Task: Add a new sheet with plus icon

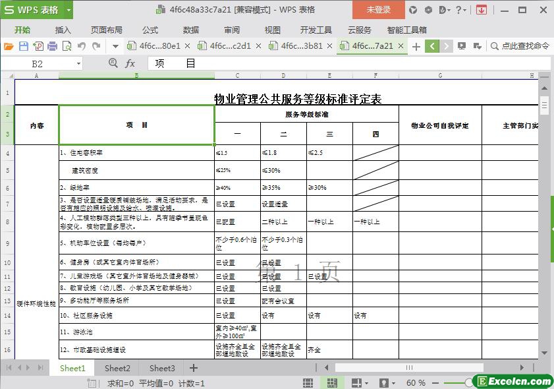Action: pyautogui.click(x=193, y=368)
